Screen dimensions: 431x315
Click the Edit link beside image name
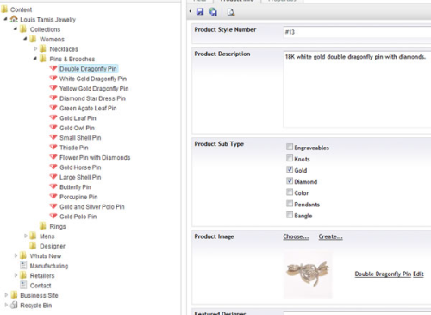418,274
